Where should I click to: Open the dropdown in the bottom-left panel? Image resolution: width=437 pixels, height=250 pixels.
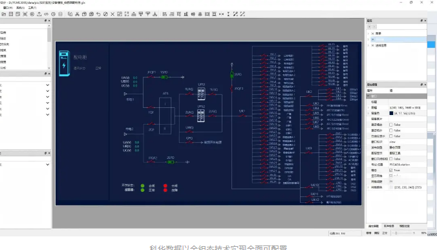(48, 165)
